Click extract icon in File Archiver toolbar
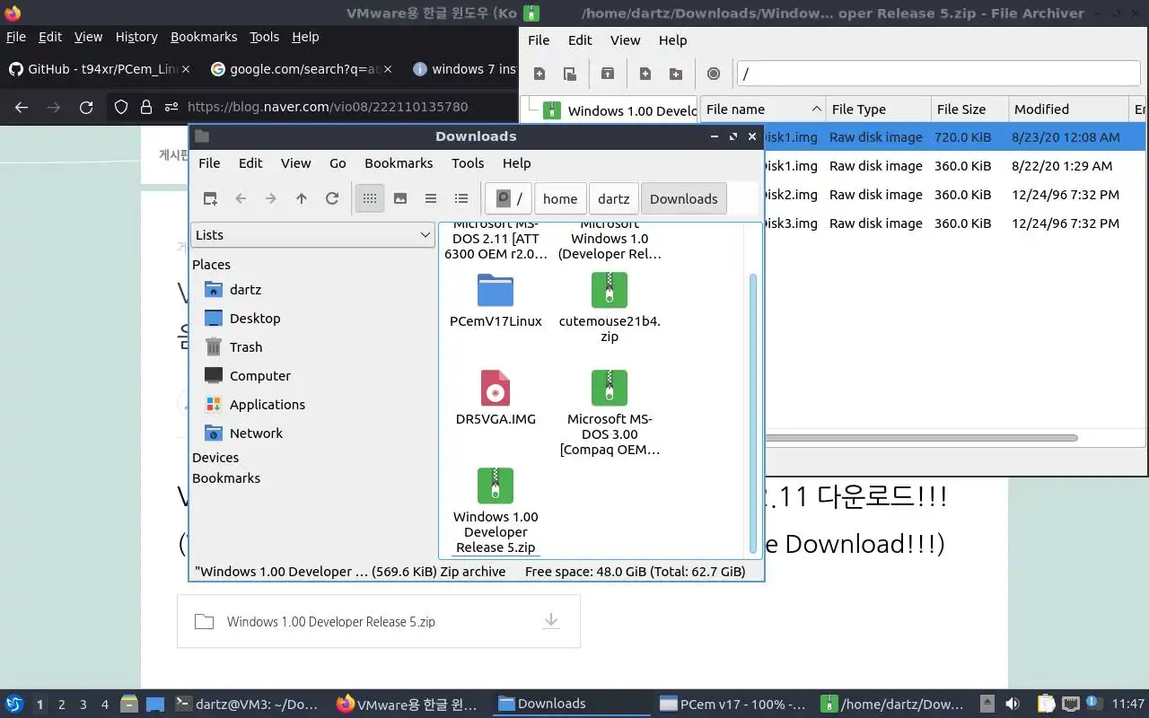This screenshot has width=1149, height=718. point(608,74)
